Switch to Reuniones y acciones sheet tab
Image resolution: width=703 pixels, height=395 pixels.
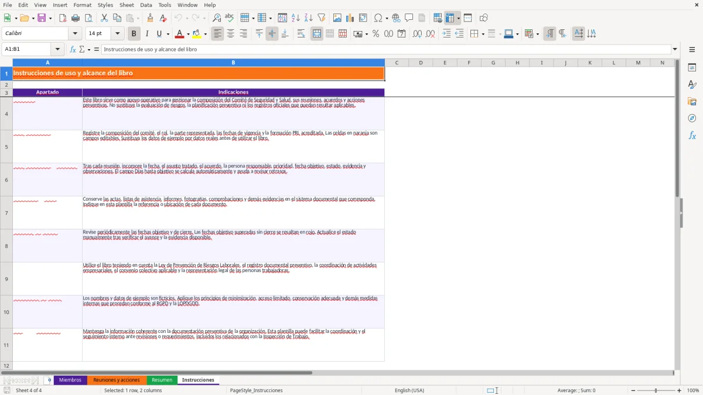[x=117, y=380]
